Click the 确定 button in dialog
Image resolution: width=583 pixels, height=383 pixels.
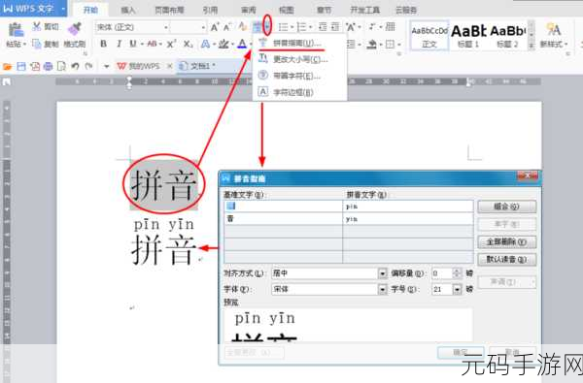461,353
